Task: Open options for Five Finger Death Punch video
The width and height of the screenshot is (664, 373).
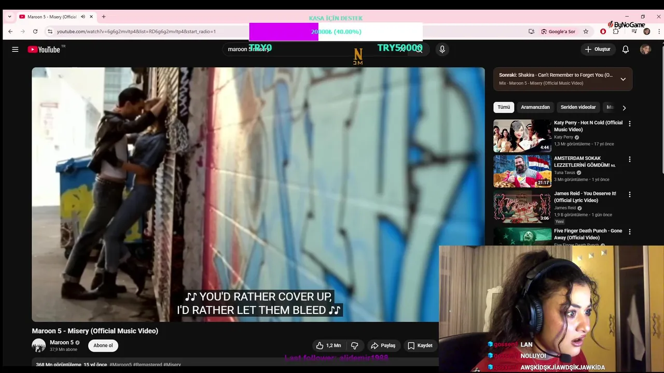Action: click(x=630, y=232)
